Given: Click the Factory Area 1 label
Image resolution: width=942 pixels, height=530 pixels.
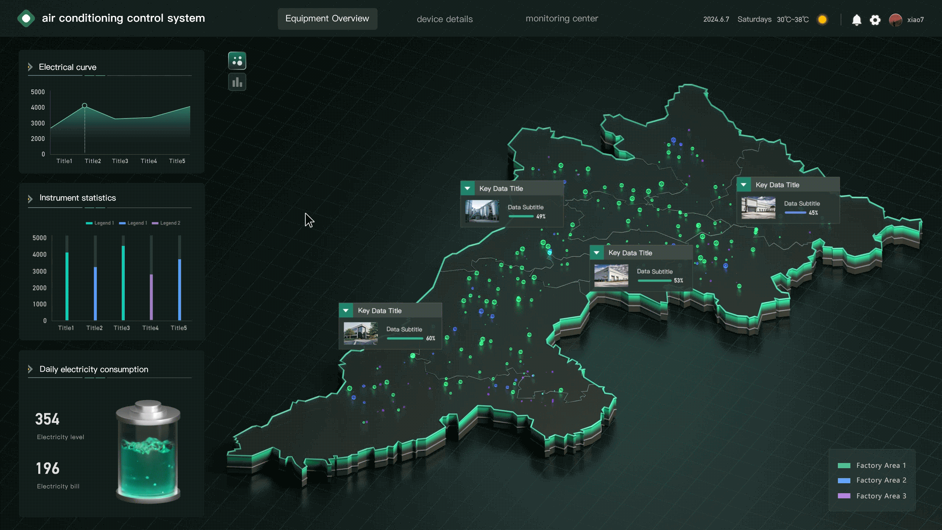Looking at the screenshot, I should click(881, 466).
